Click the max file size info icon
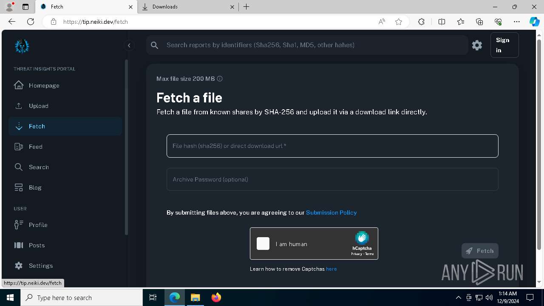 coord(220,79)
